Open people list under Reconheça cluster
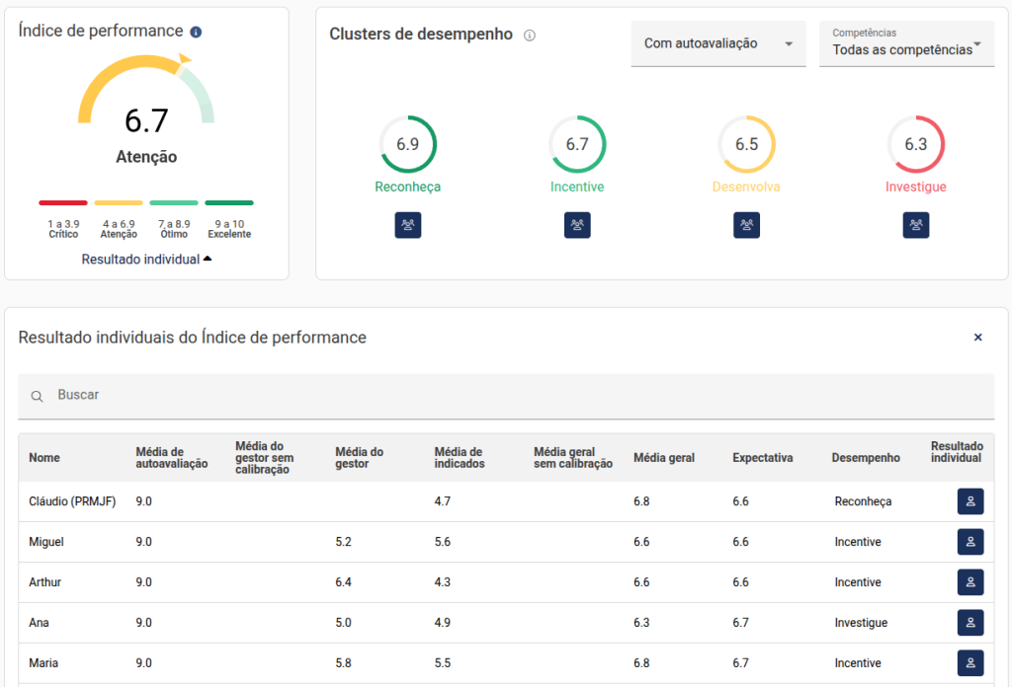Viewport: 1012px width, 687px height. (x=408, y=225)
